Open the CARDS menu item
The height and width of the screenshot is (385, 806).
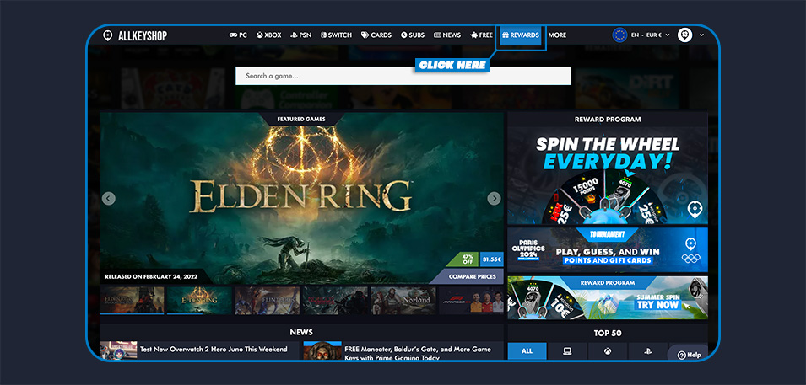376,35
